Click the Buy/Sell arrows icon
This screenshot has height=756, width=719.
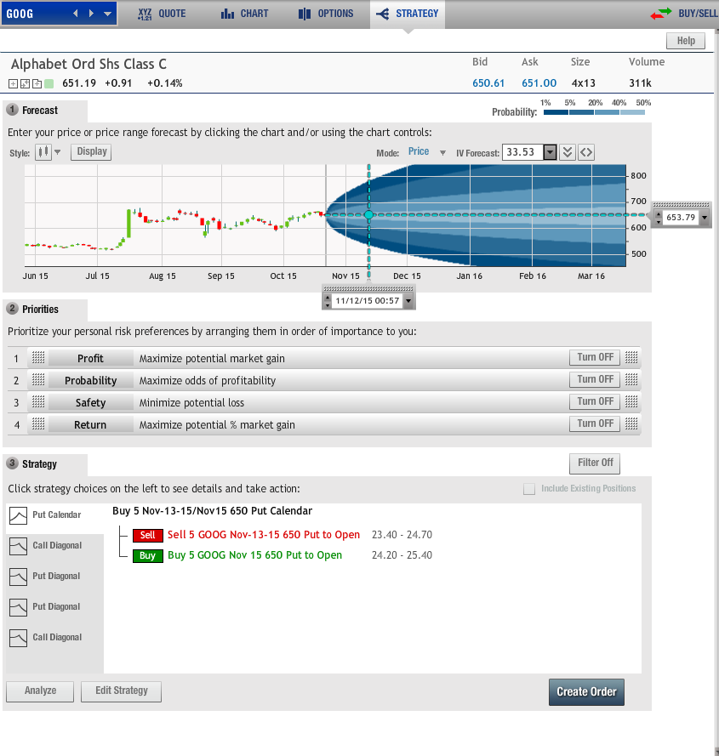click(x=660, y=14)
